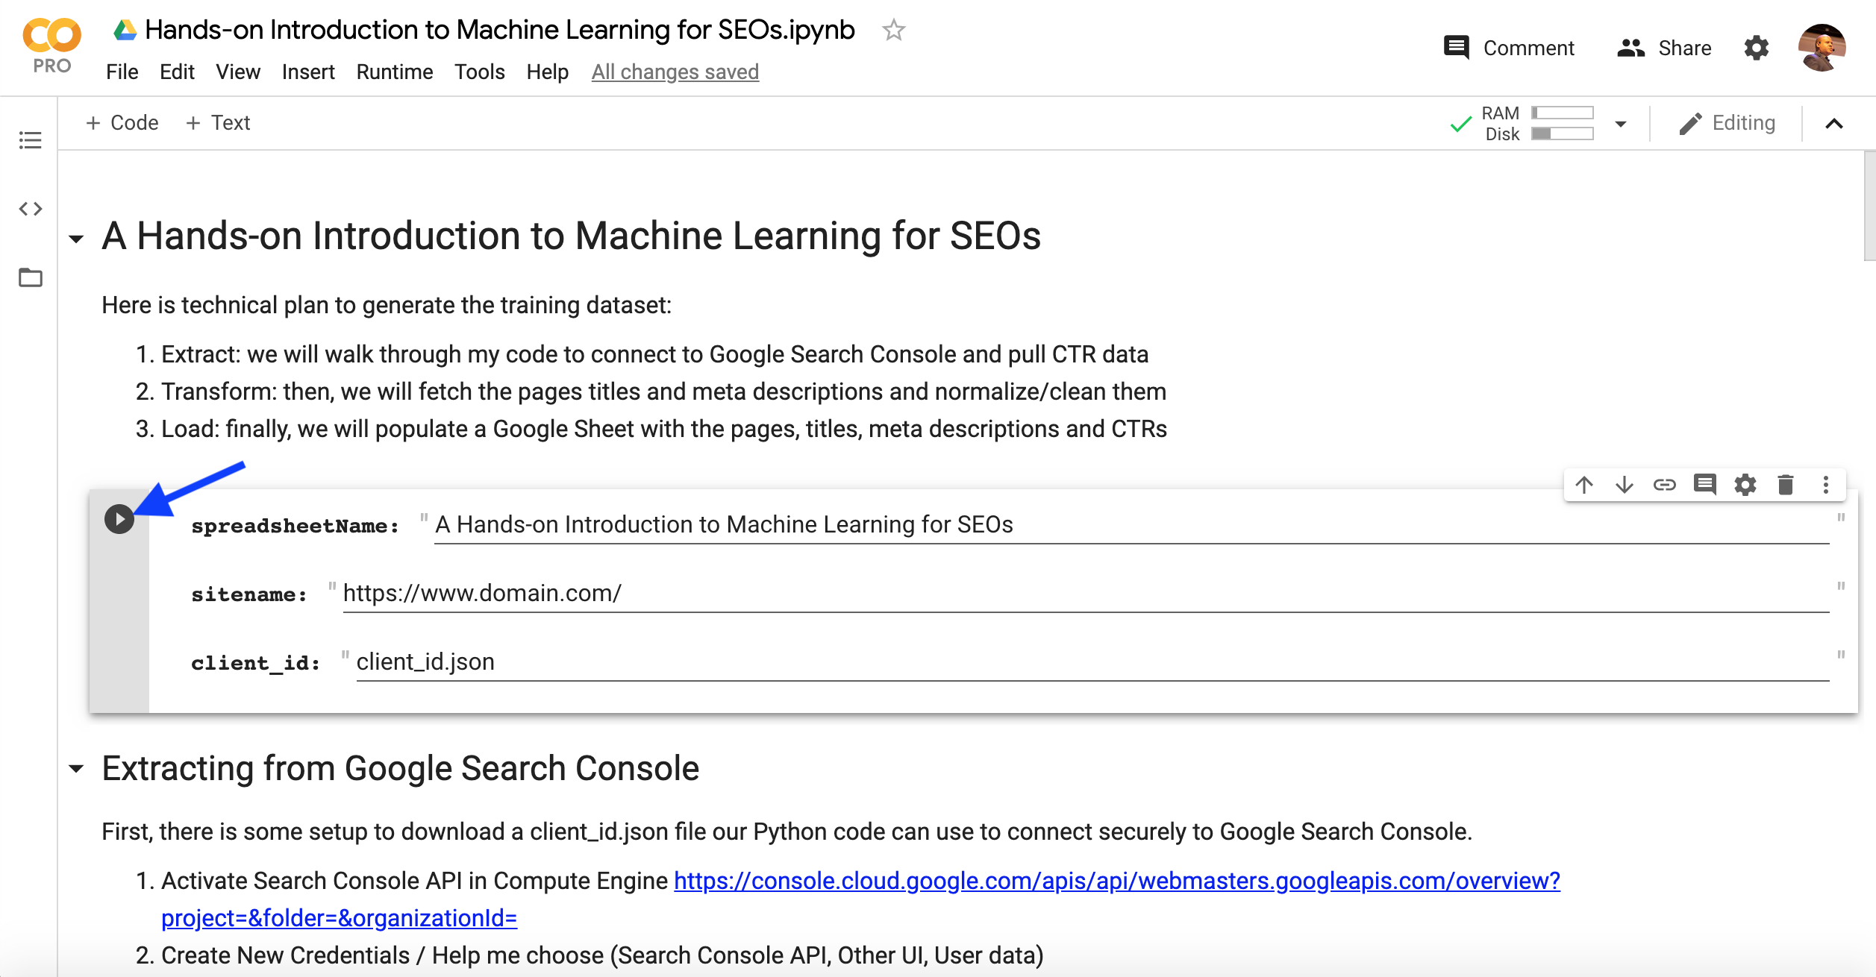
Task: Move cell down with arrow icon
Action: click(x=1625, y=486)
